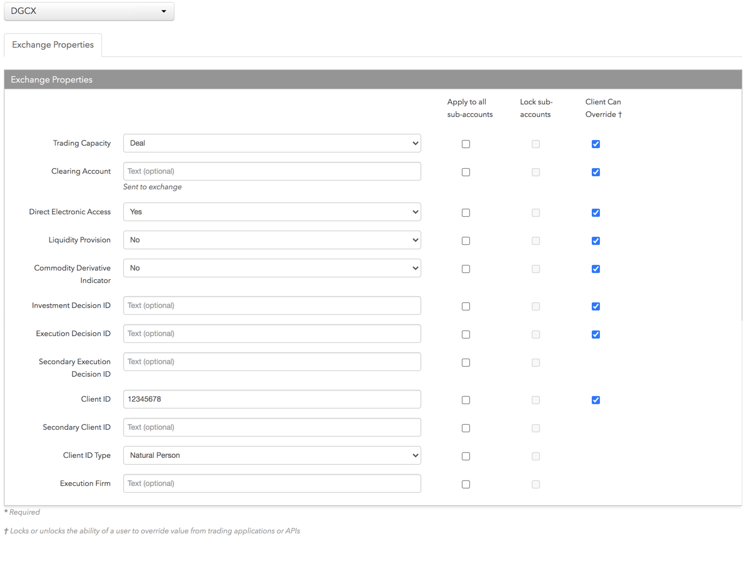Click the 'Sent to exchange' helper text
The width and height of the screenshot is (745, 576).
click(152, 187)
